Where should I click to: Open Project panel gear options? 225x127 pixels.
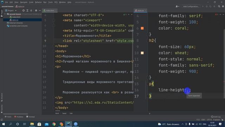(x=36, y=11)
